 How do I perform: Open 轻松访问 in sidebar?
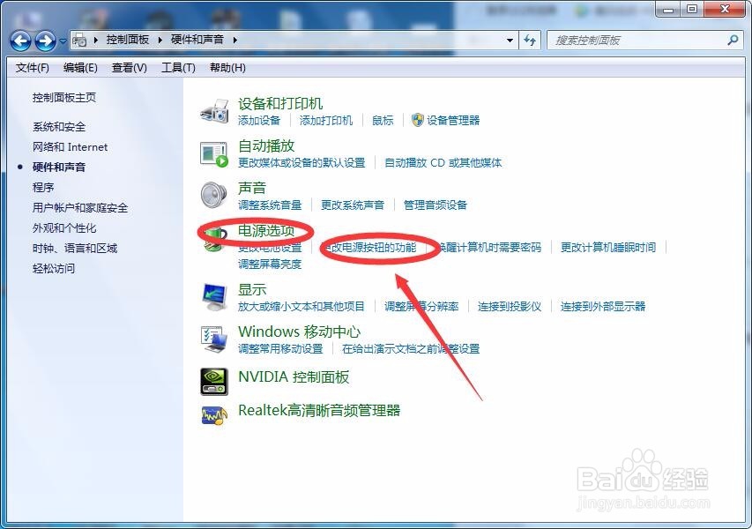(54, 269)
